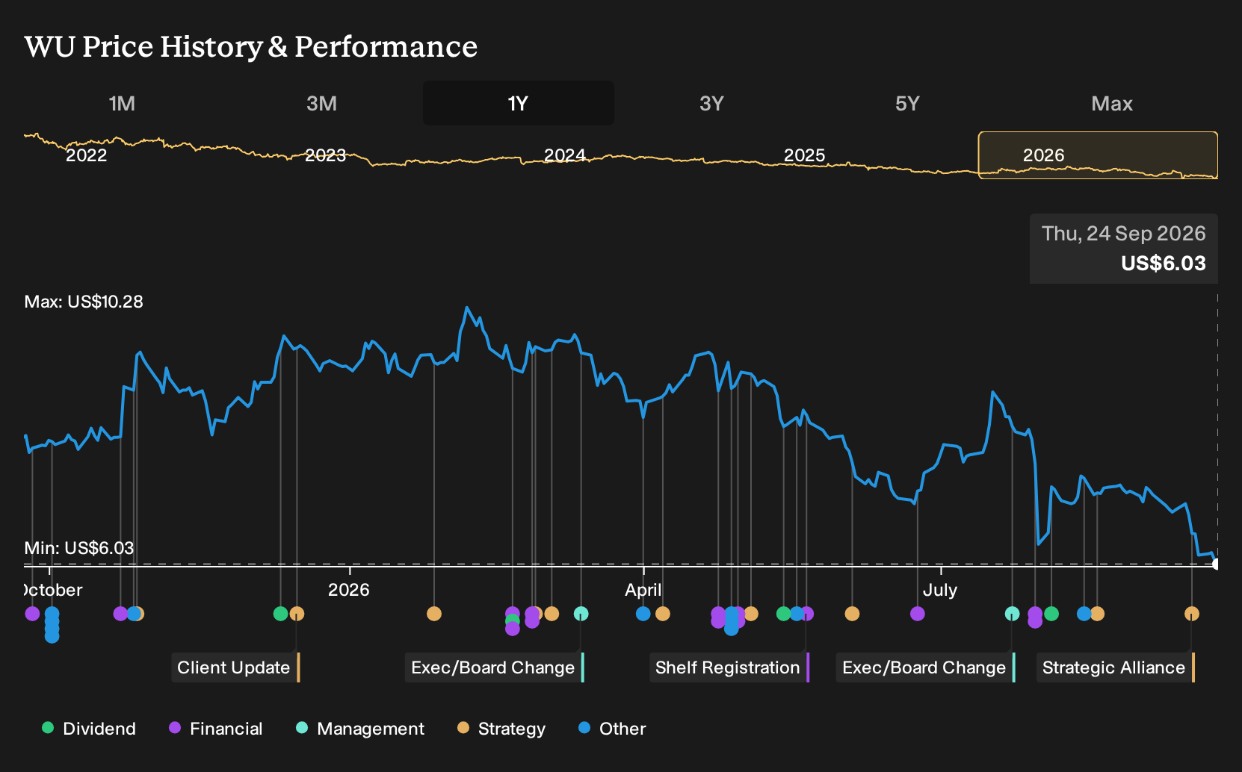Click the 'Thu, 24 Sep 2026' tooltip date
Screen dimensions: 1242x772
coord(1124,234)
